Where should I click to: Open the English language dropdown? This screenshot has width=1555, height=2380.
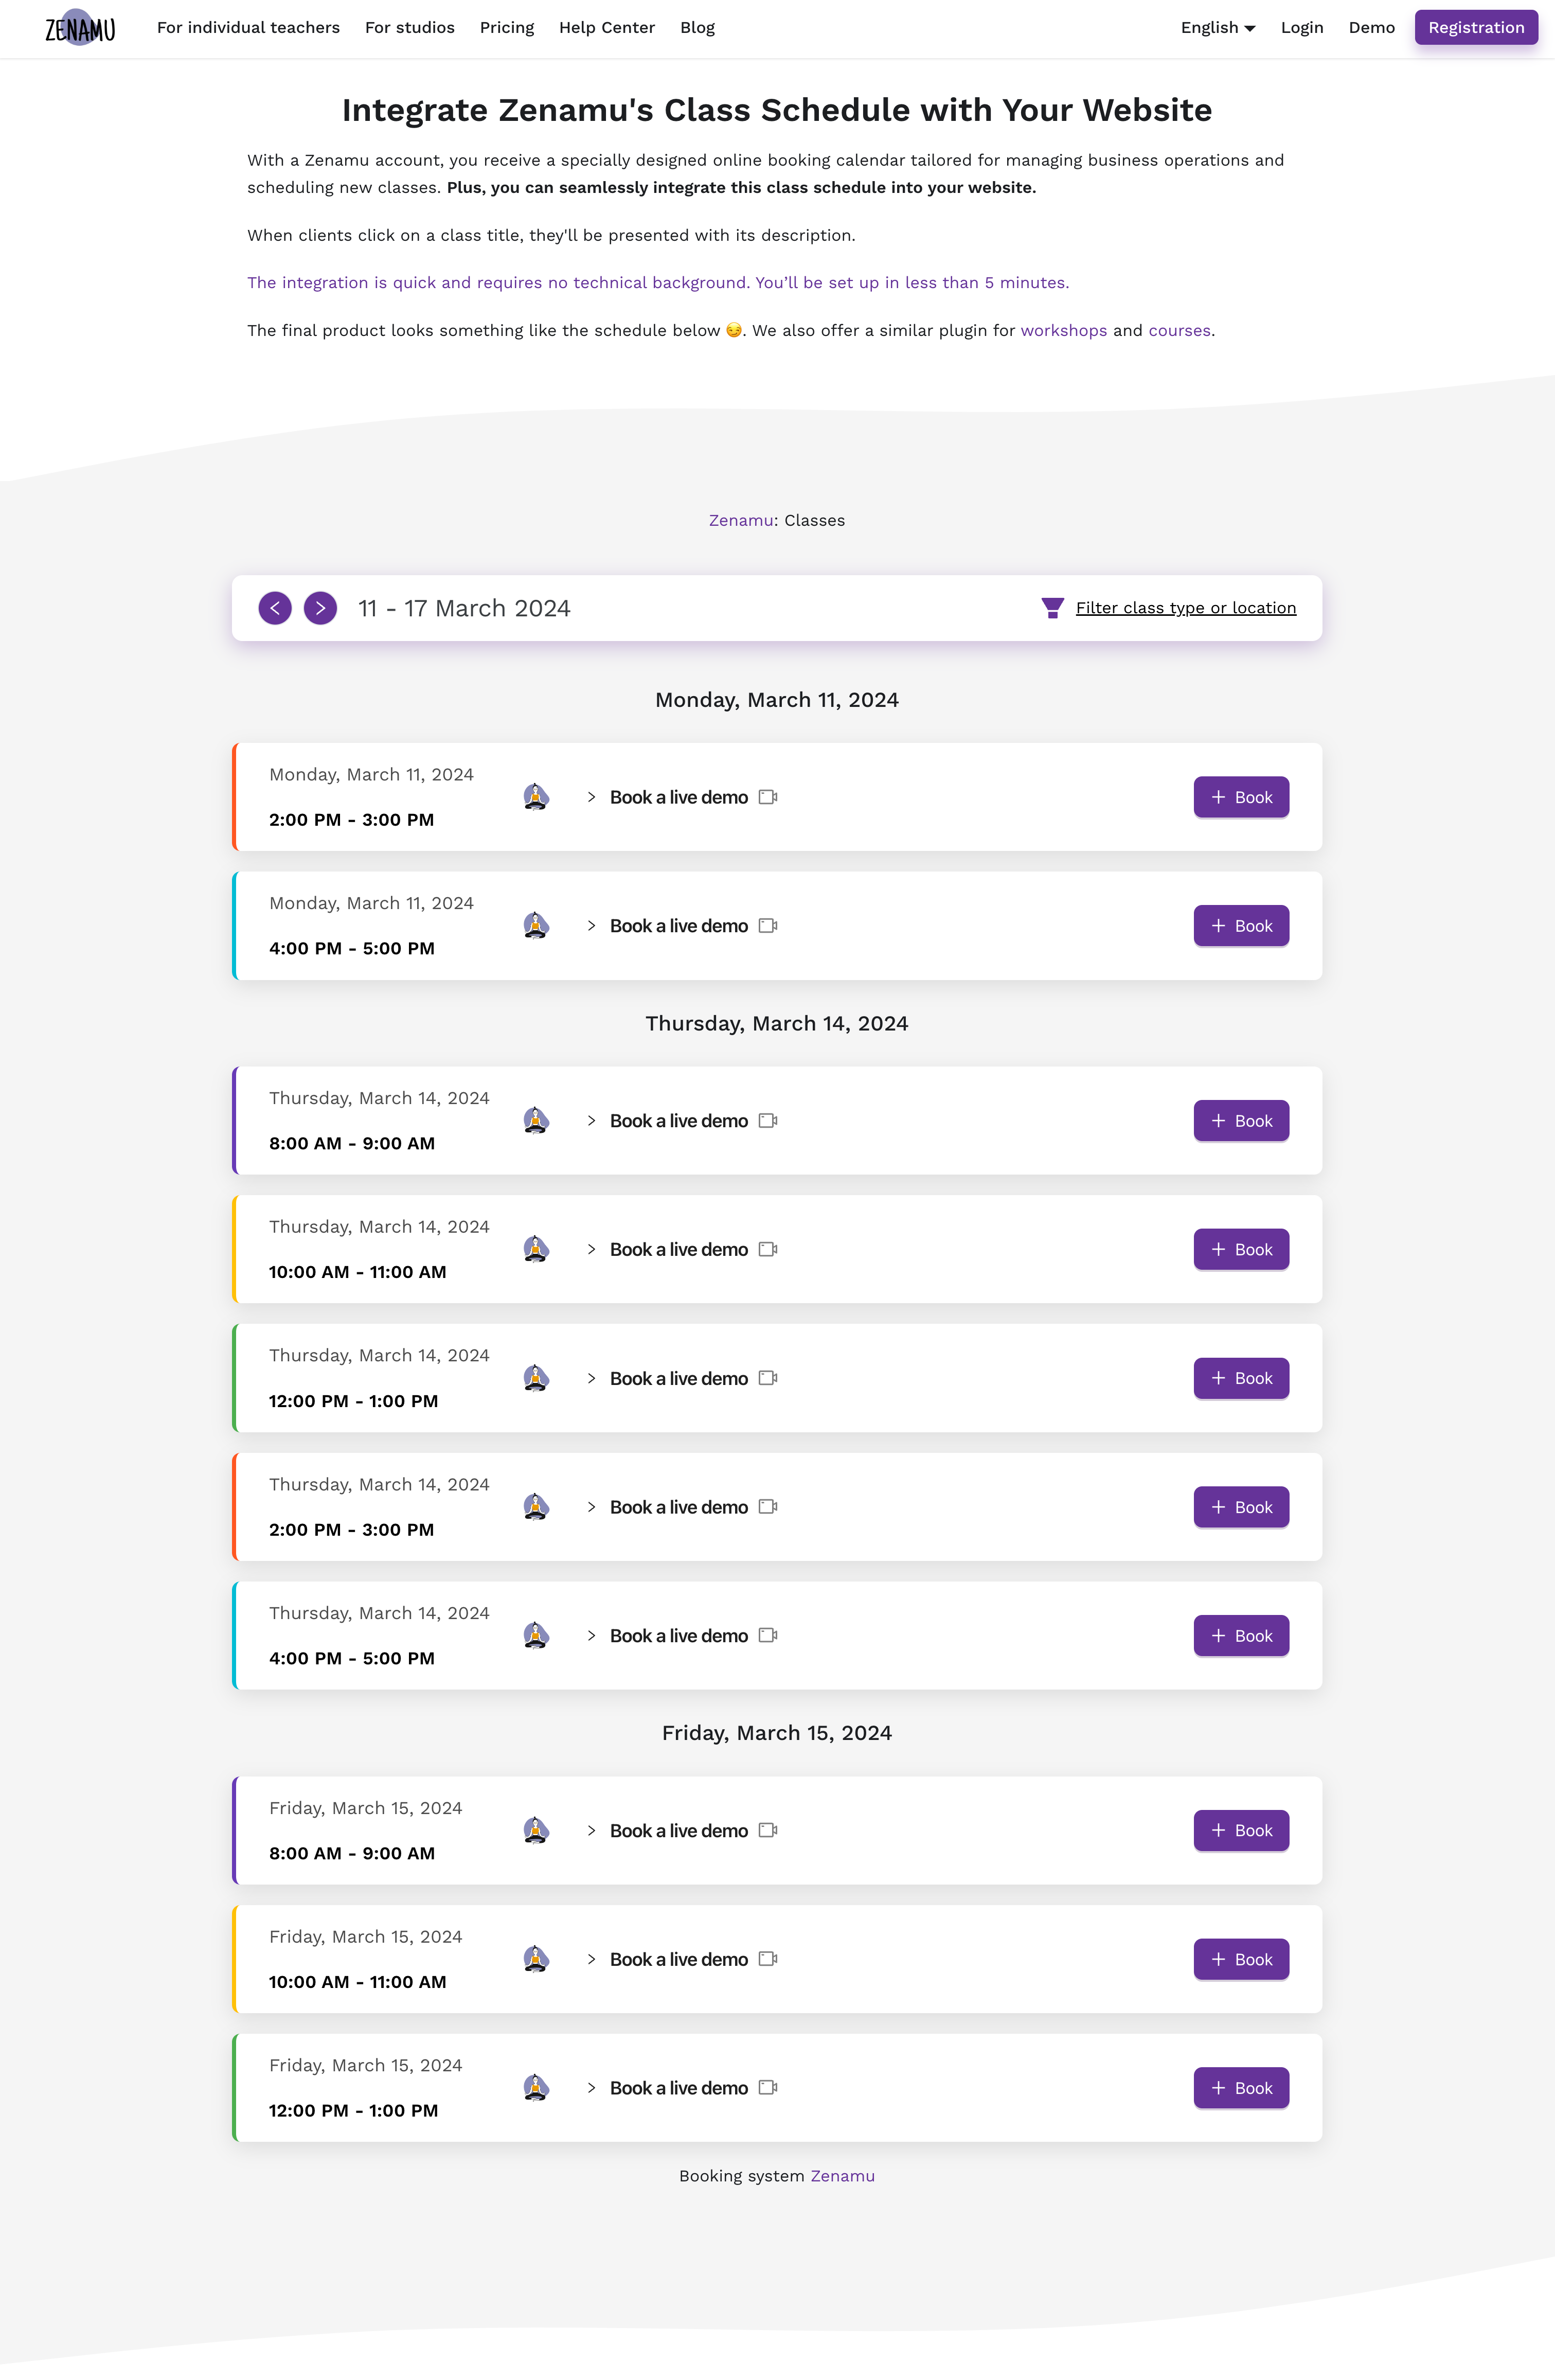coord(1217,28)
